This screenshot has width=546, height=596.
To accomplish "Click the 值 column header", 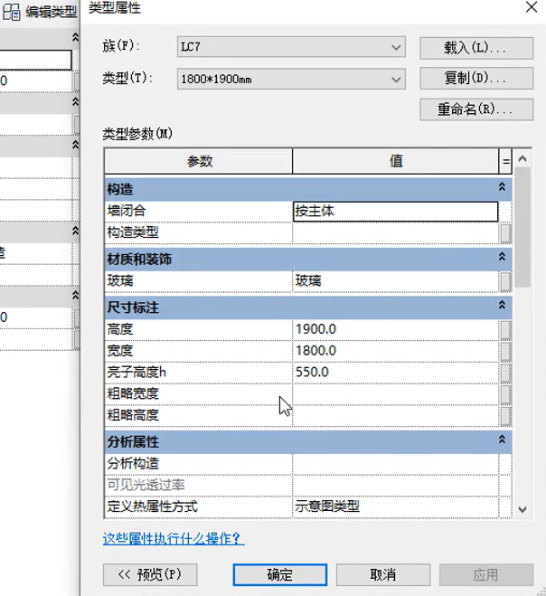I will 396,162.
